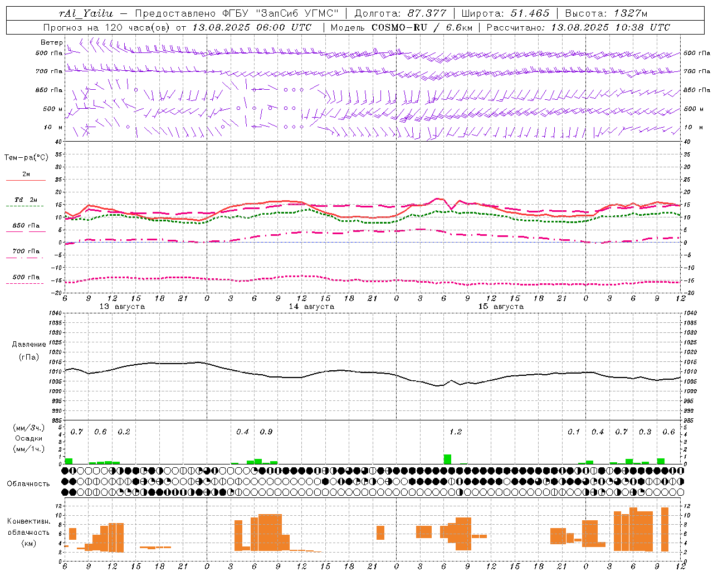The height and width of the screenshot is (571, 713).
Task: Click the 14 августа date label
Action: click(x=311, y=307)
